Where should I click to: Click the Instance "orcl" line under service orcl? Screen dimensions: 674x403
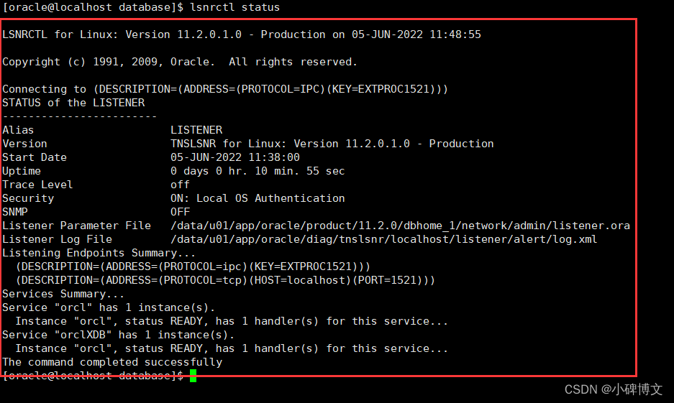point(232,321)
